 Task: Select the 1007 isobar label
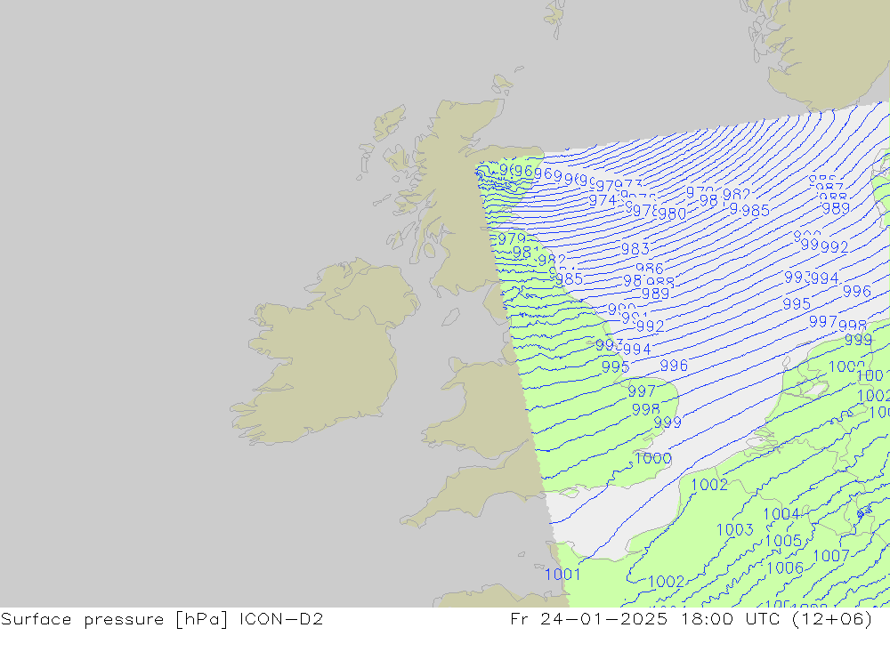pos(831,556)
